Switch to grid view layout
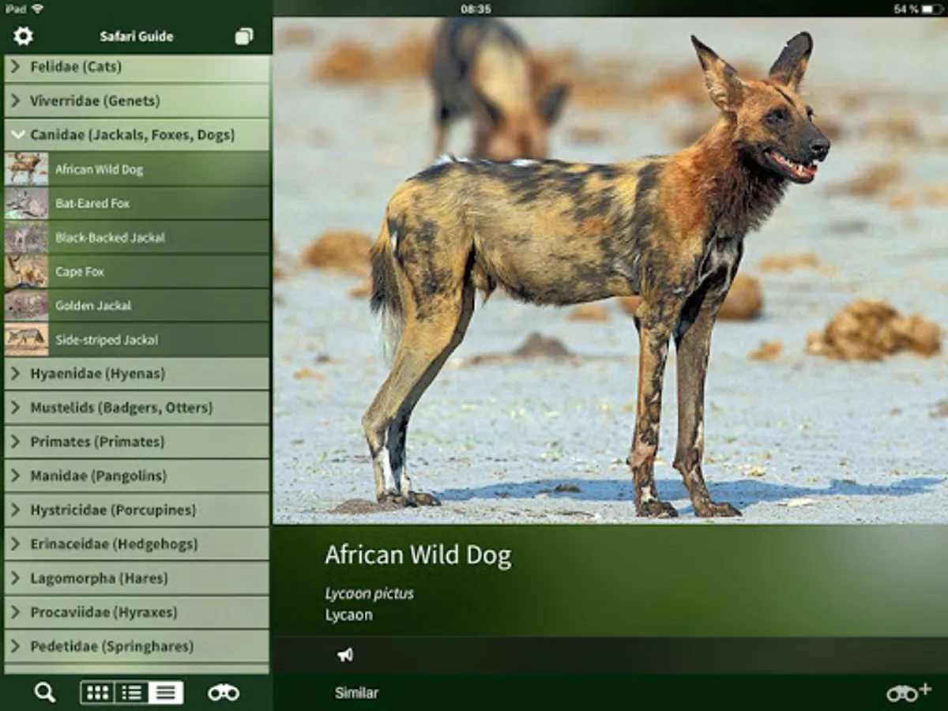948x711 pixels. 97,693
